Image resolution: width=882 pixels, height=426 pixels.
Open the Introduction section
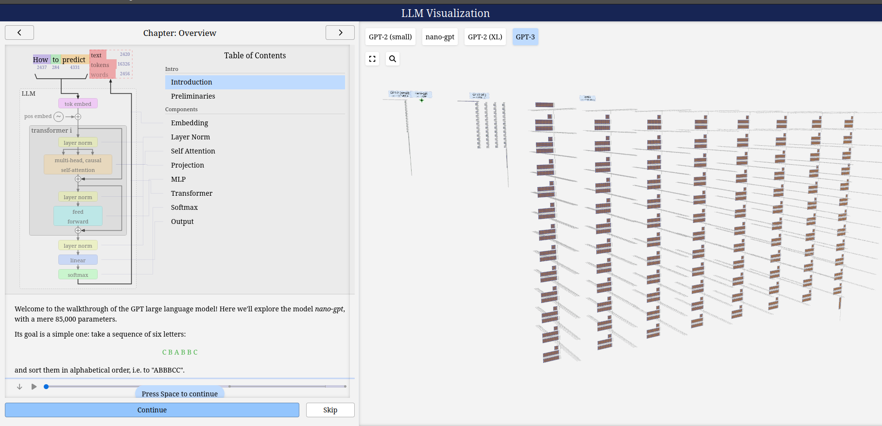255,82
